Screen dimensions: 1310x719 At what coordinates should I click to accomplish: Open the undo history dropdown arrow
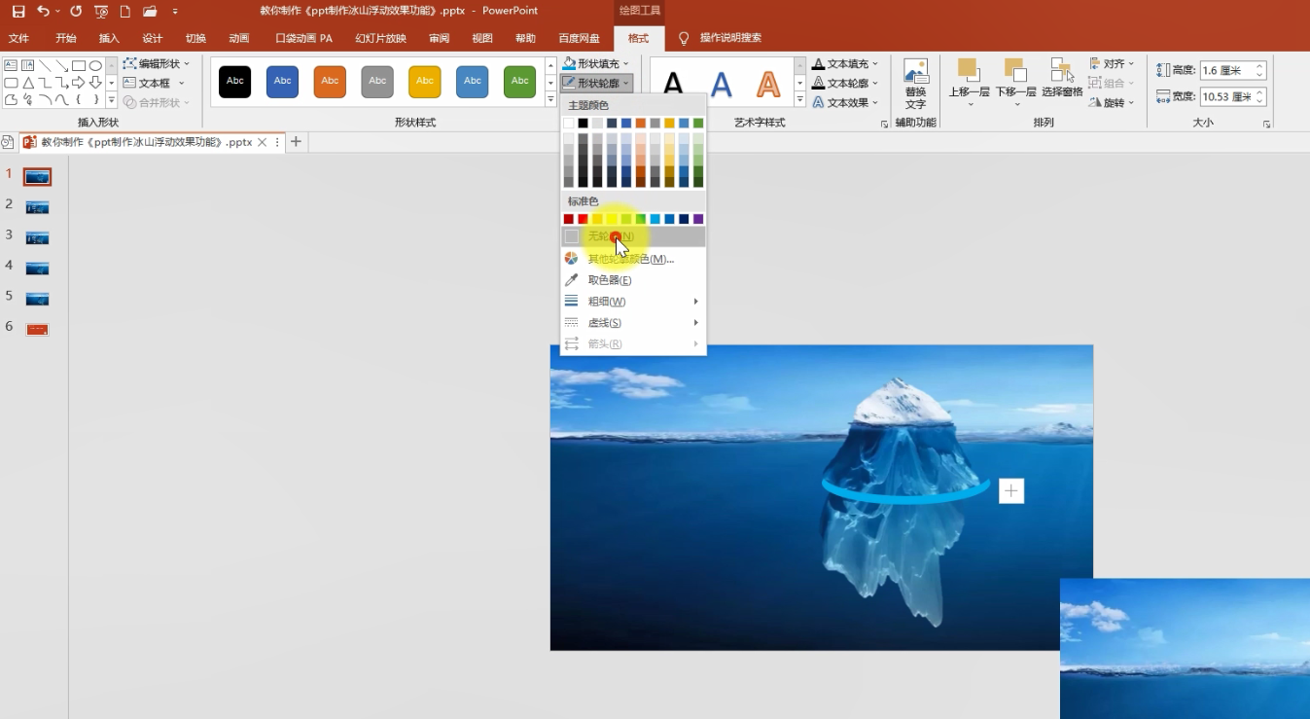coord(57,12)
